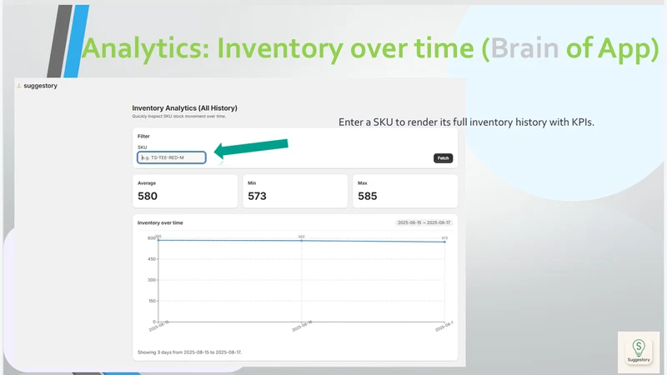This screenshot has width=667, height=375.
Task: Select the Max 585 card
Action: click(x=405, y=192)
